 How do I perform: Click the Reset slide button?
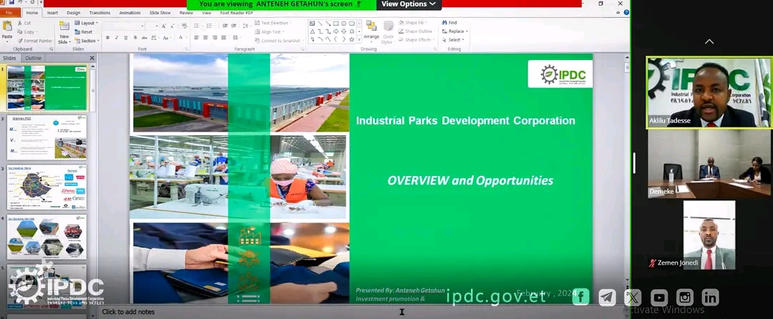[86, 31]
